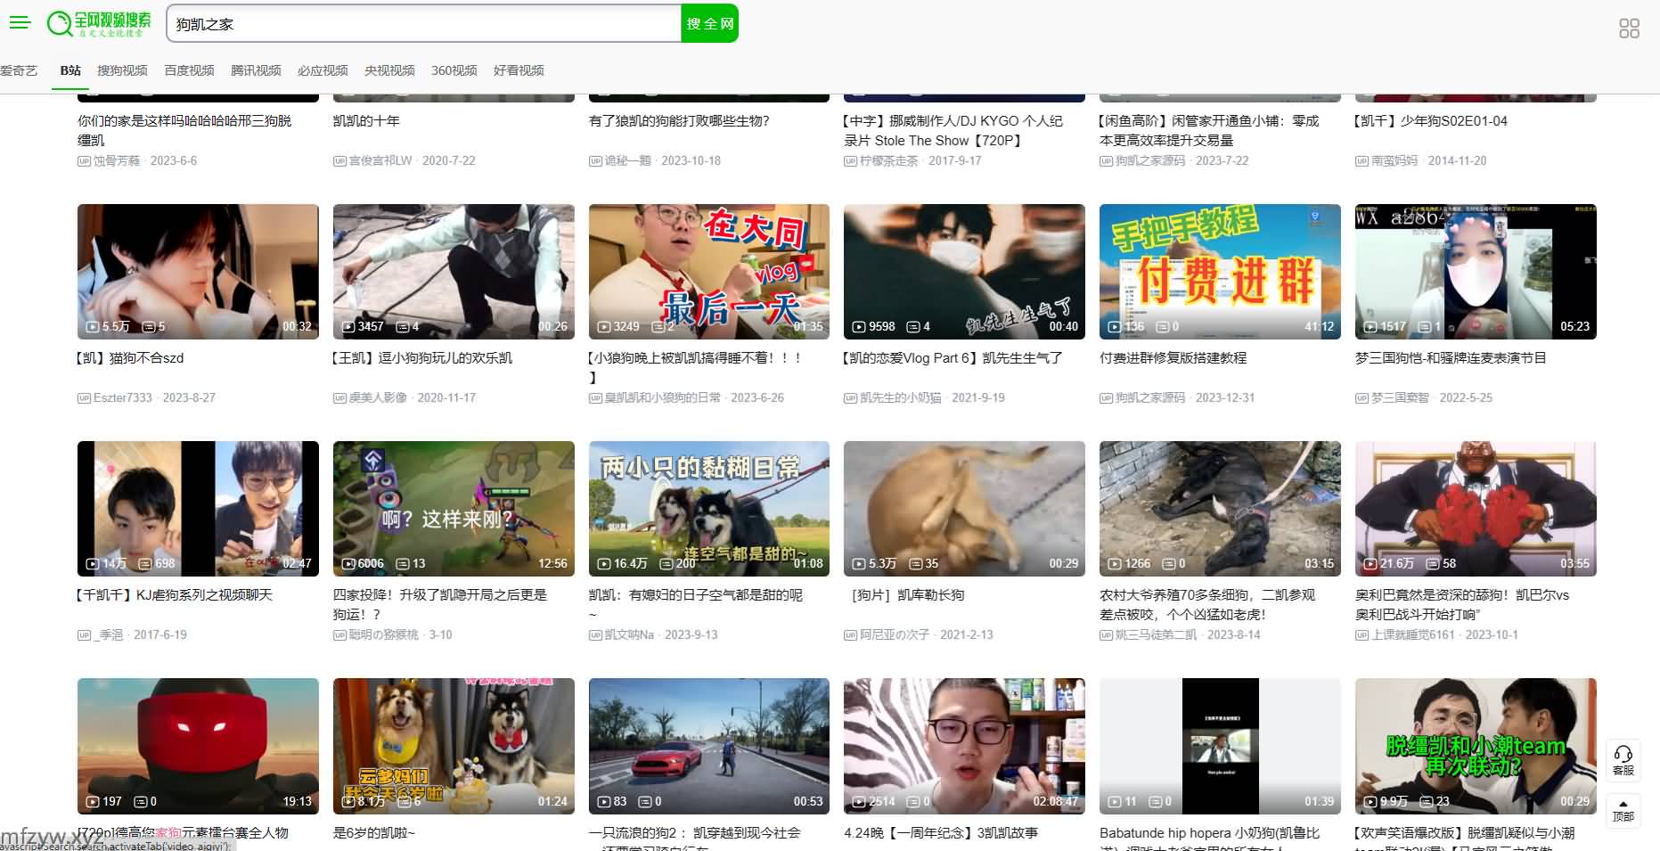
Task: Switch to the 搜狗视频 tab
Action: click(x=122, y=70)
